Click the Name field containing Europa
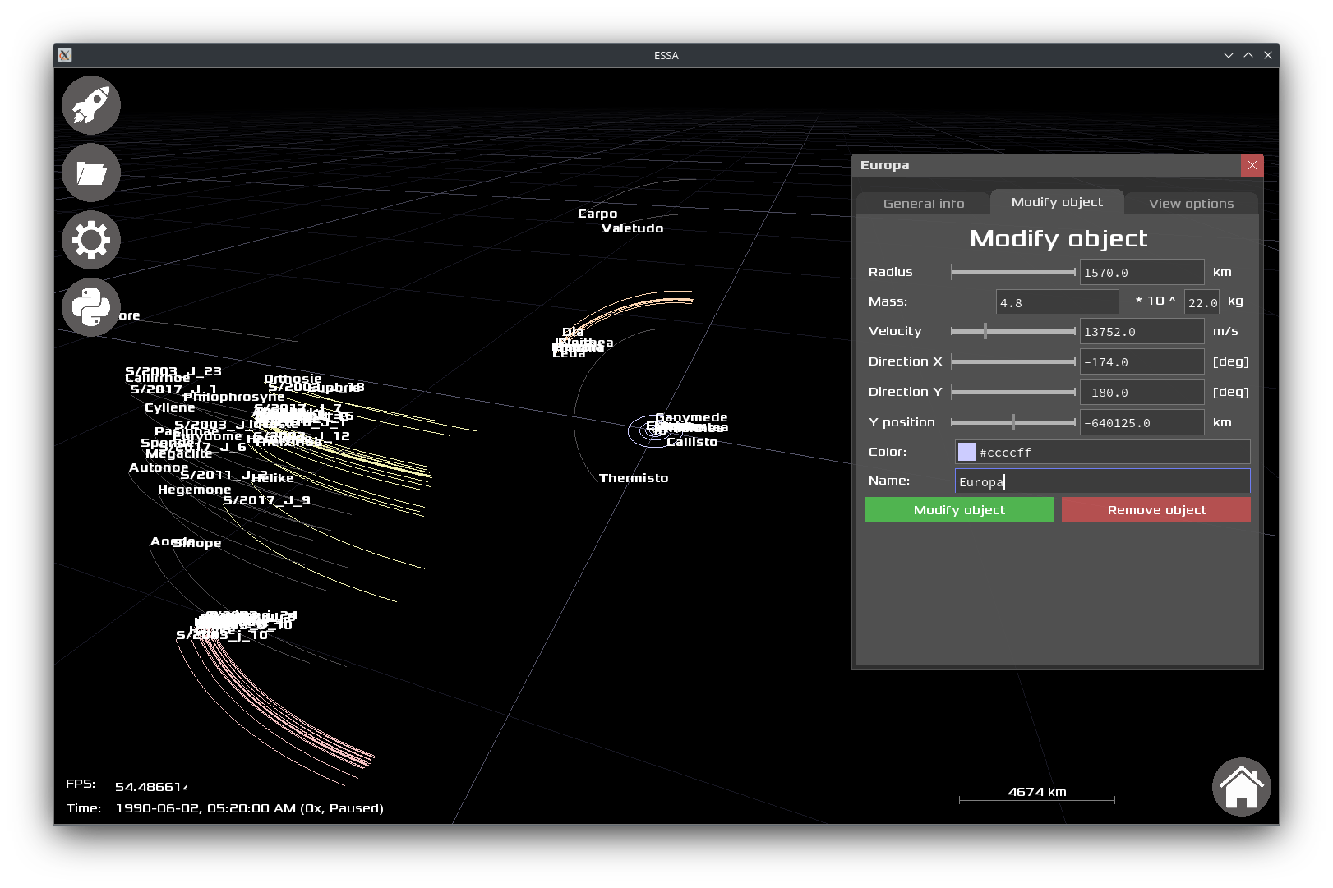This screenshot has width=1333, height=888. (1102, 481)
